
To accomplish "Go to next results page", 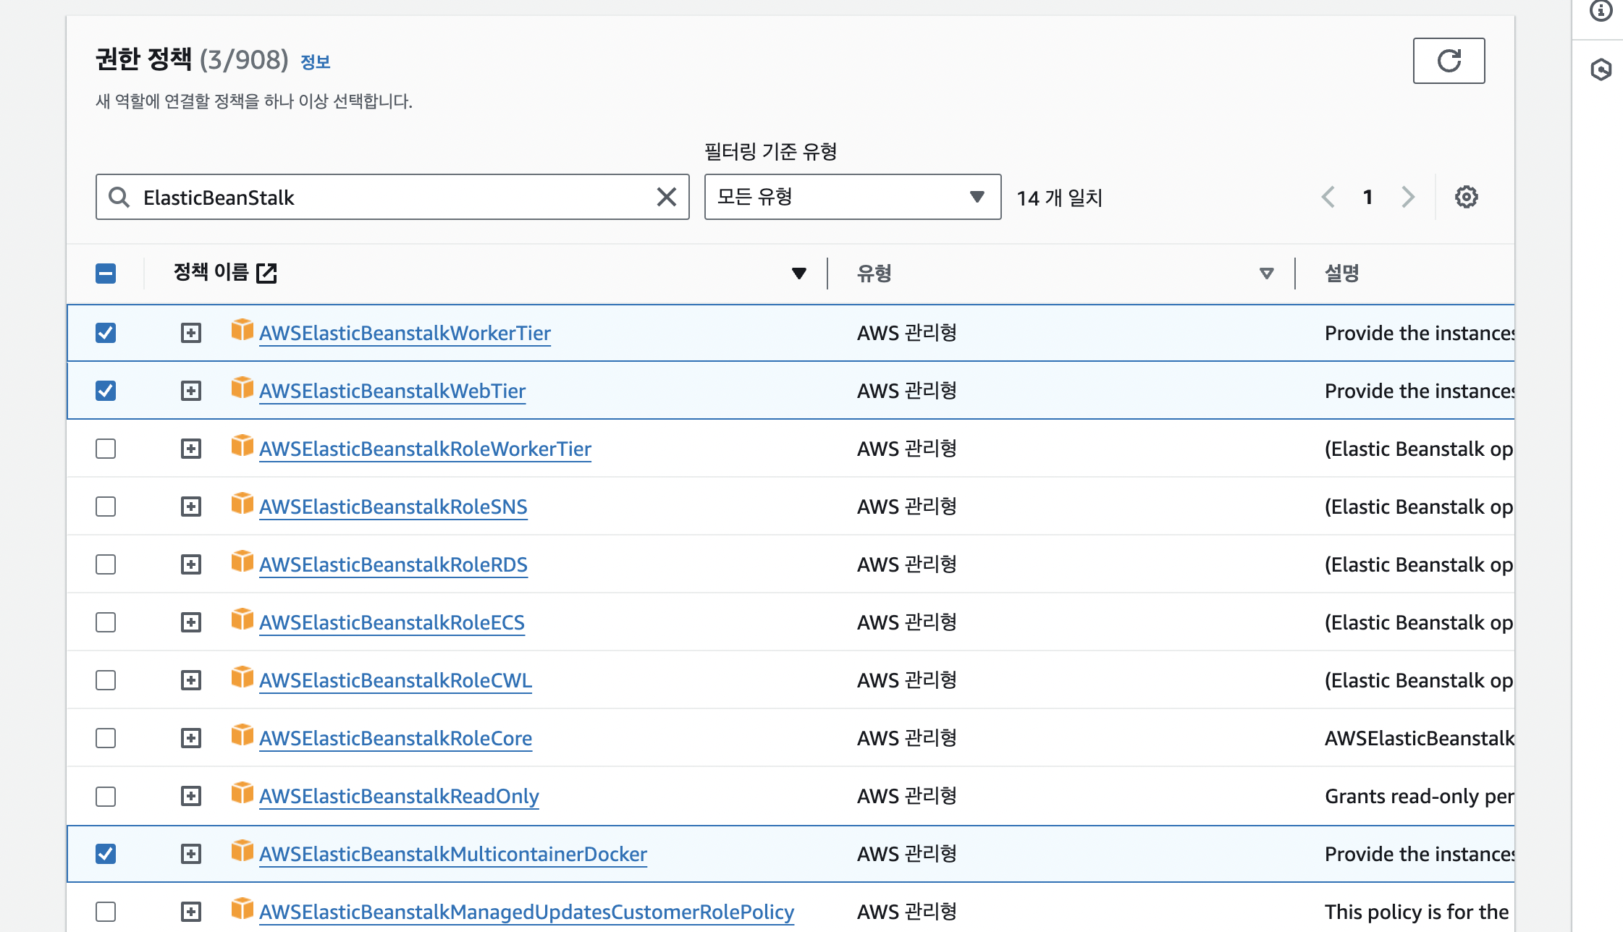I will 1407,197.
